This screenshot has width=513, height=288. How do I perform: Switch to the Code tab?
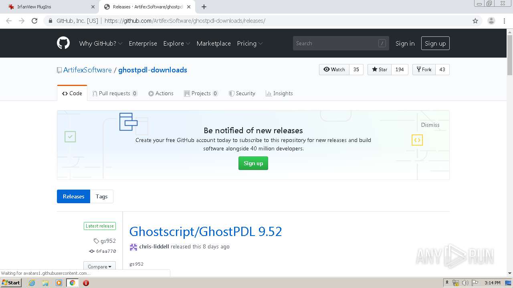pos(72,93)
